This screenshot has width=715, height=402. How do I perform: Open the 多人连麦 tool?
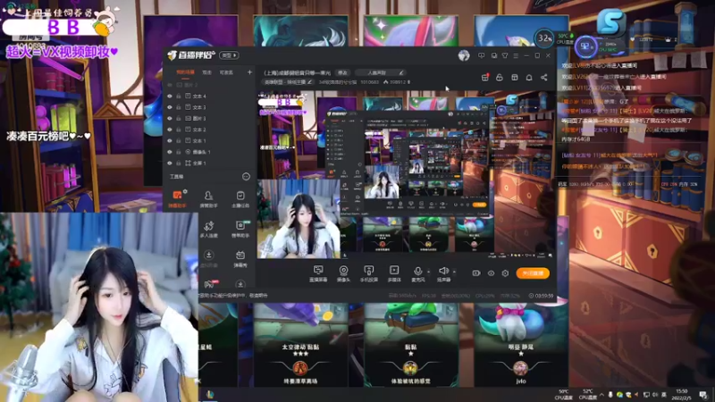point(208,229)
